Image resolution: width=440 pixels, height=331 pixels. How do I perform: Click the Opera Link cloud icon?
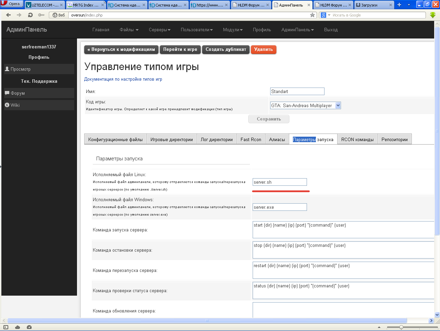point(18,327)
